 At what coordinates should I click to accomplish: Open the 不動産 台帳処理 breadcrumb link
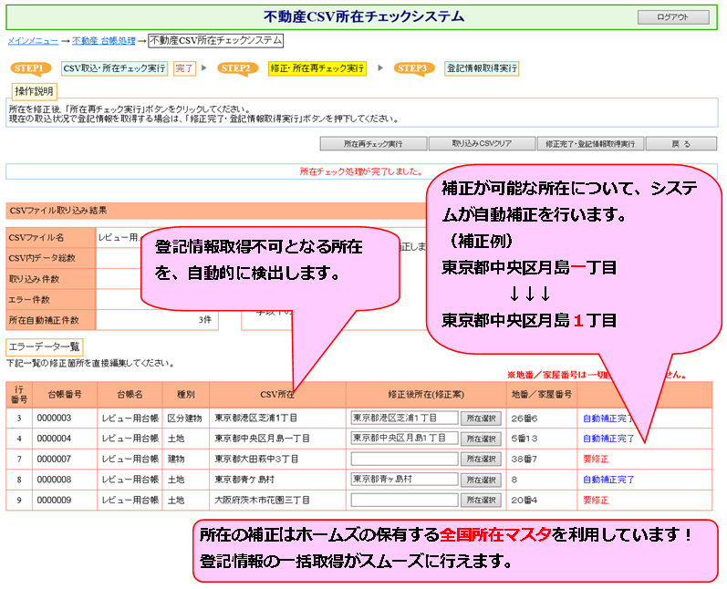(x=104, y=41)
